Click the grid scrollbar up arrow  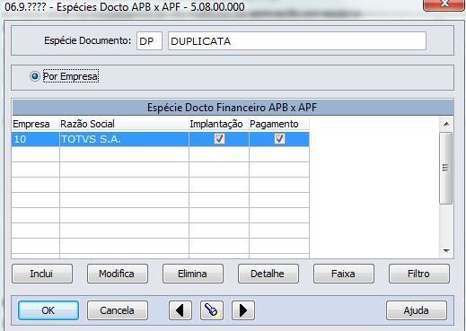pos(446,124)
